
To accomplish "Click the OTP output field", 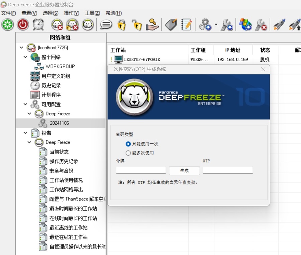I will (228, 170).
